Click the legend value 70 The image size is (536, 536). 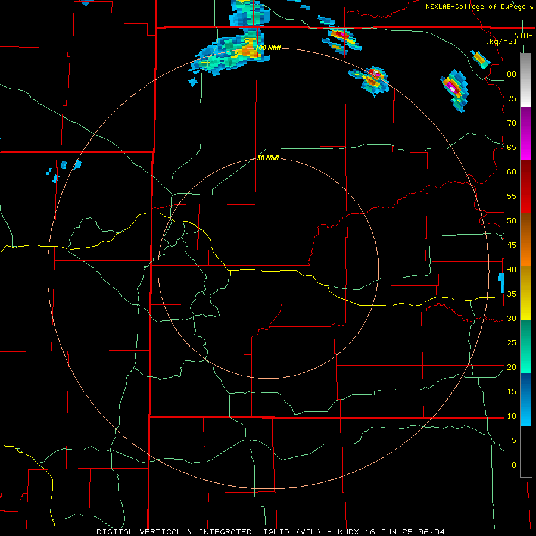(512, 123)
